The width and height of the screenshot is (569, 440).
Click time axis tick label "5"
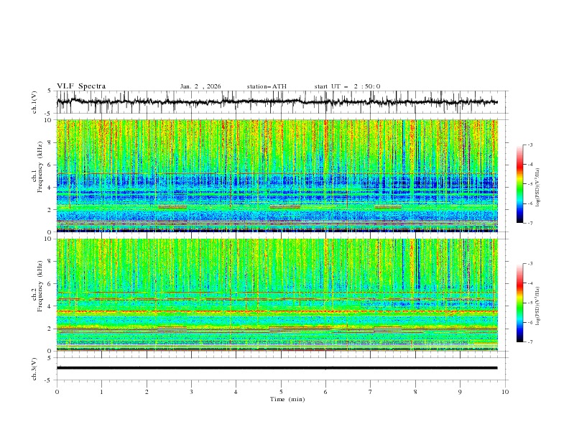[281, 392]
